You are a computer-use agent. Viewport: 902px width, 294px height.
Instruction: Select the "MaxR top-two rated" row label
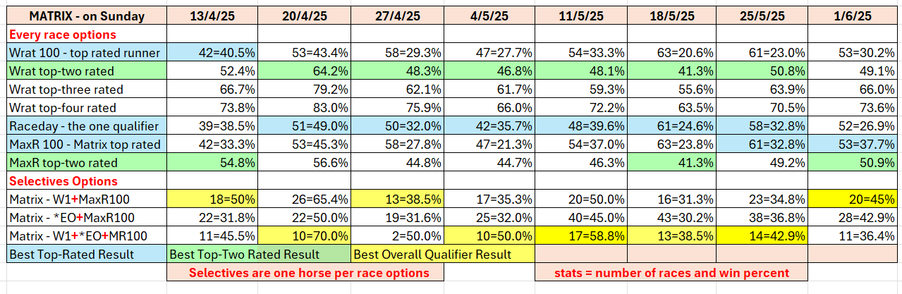63,163
